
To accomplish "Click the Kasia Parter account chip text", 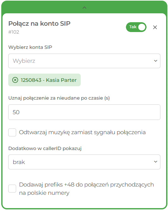I will [49, 80].
